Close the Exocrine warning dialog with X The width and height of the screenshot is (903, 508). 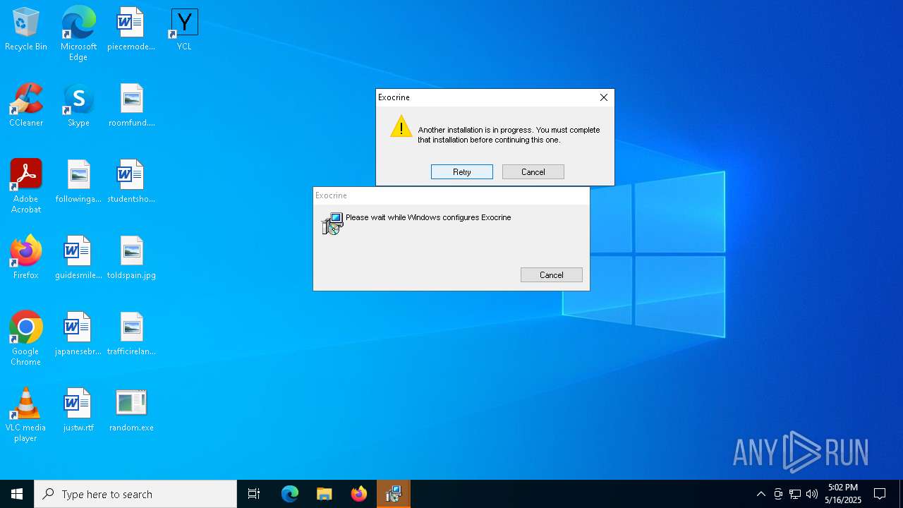tap(604, 97)
